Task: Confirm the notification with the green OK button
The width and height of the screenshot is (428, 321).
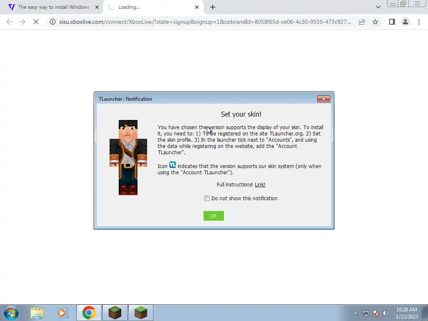Action: [214, 216]
